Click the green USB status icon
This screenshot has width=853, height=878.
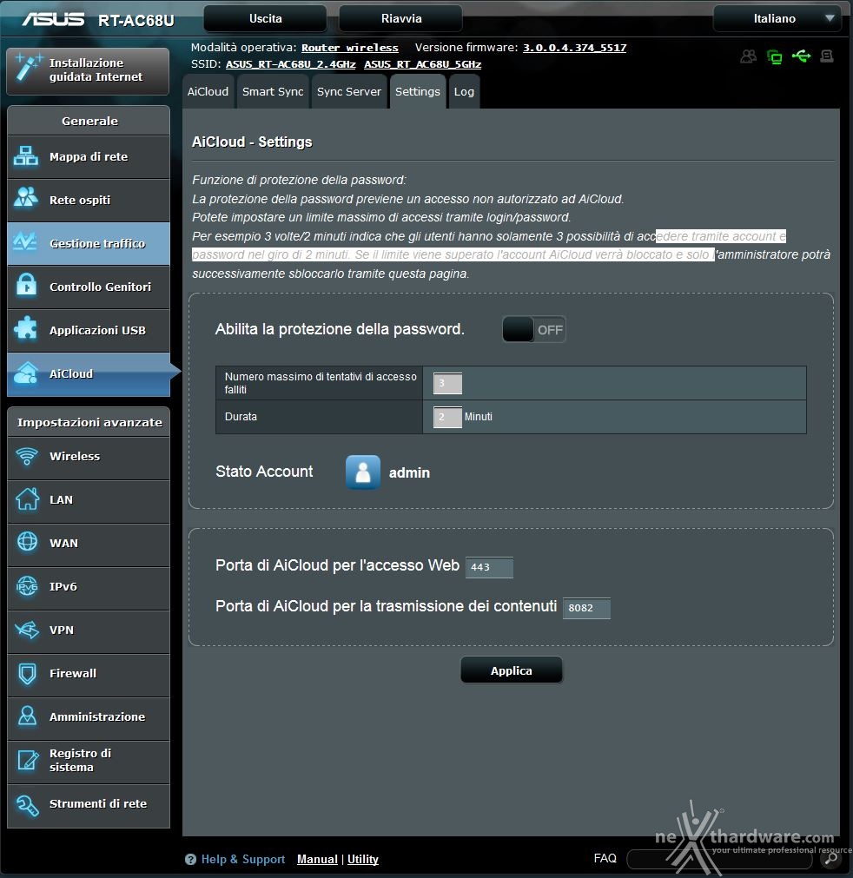coord(802,56)
